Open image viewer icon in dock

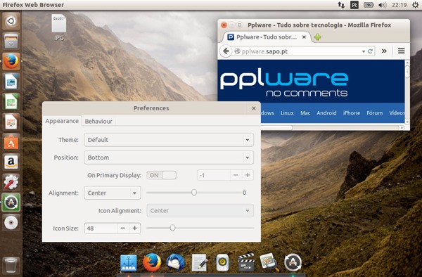269,262
